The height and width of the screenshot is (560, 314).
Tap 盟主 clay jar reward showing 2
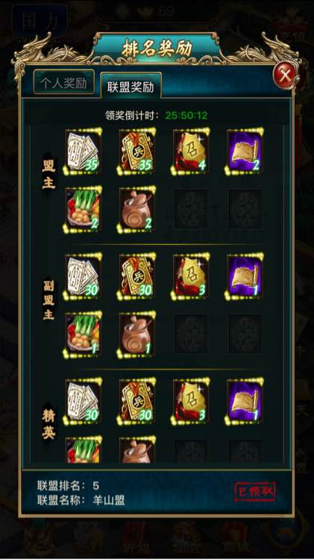(x=136, y=209)
